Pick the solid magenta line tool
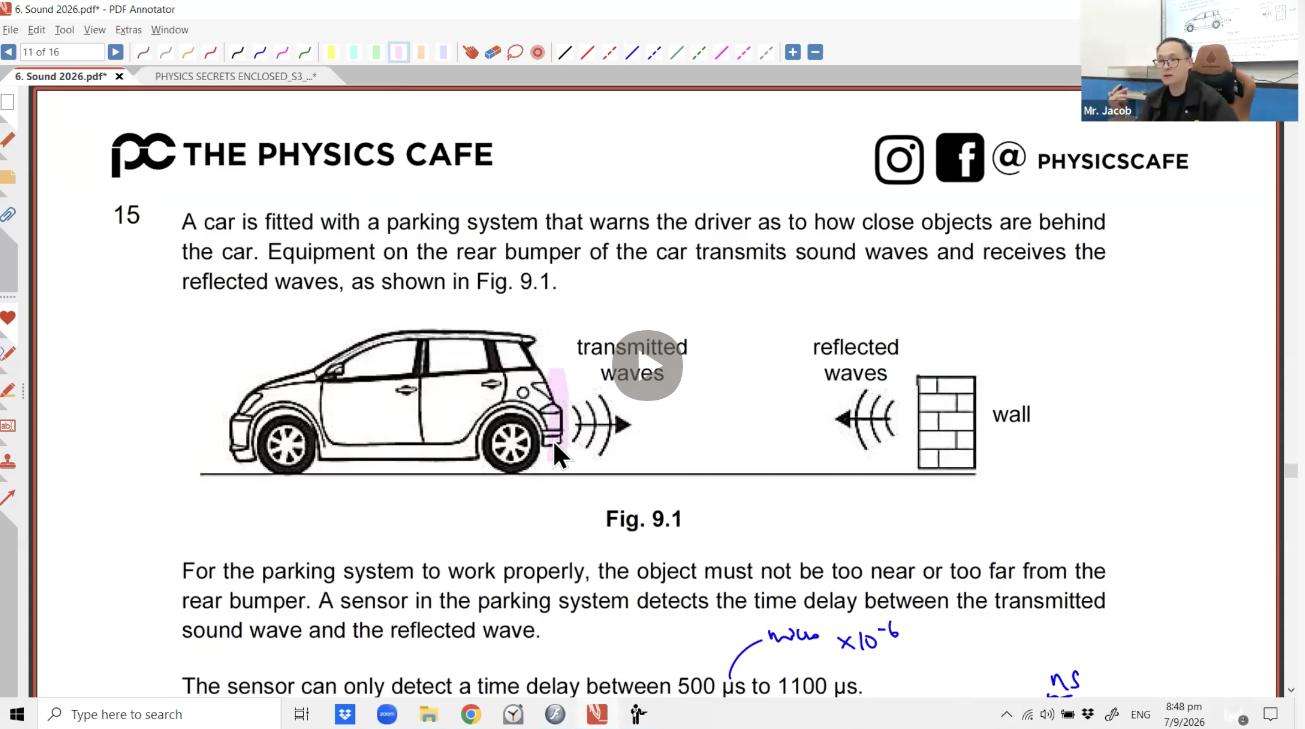Viewport: 1305px width, 729px height. click(x=722, y=53)
